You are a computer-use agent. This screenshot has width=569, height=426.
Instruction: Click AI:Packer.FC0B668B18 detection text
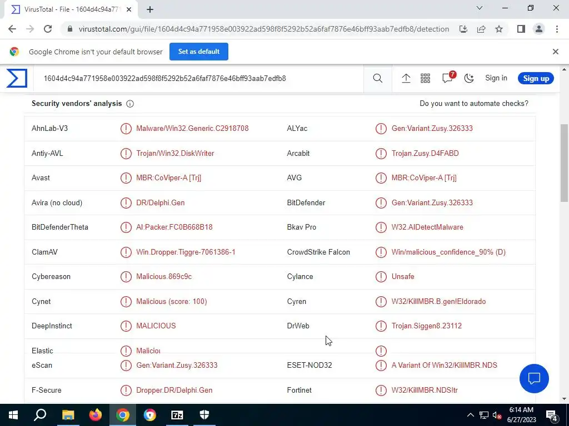pyautogui.click(x=174, y=227)
